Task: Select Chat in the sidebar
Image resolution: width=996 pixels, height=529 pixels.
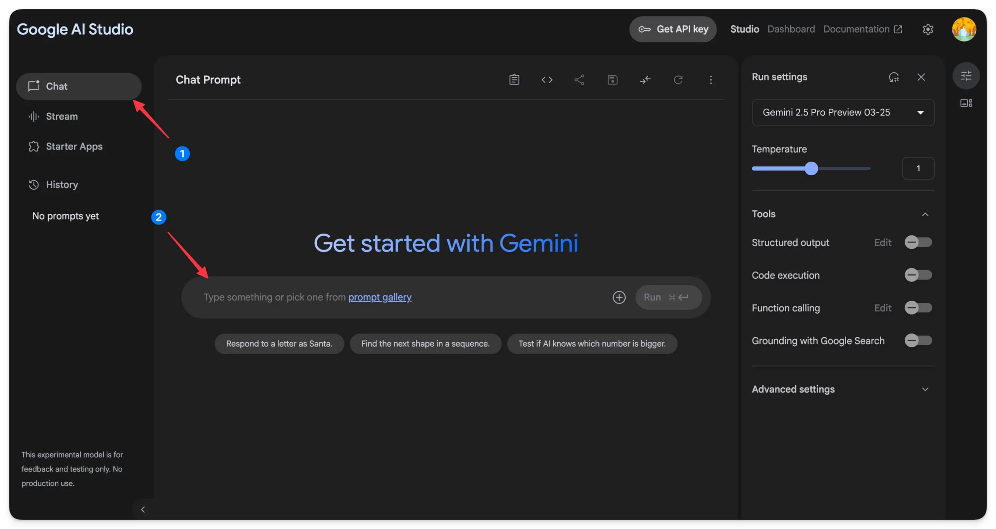Action: point(79,86)
